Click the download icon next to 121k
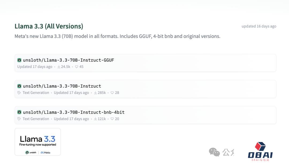289x164 pixels. coord(96,119)
